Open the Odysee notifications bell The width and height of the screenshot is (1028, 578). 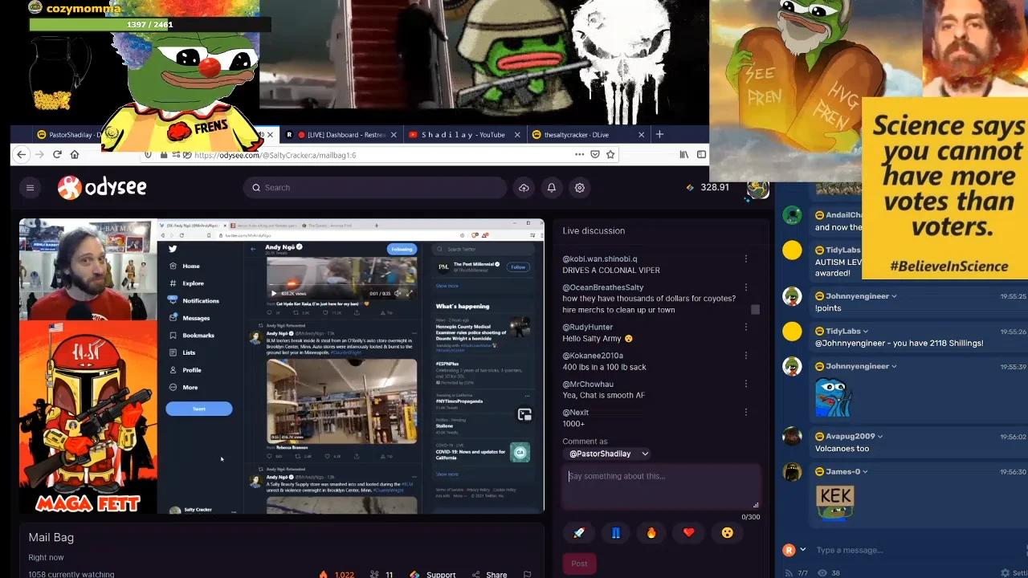coord(551,187)
